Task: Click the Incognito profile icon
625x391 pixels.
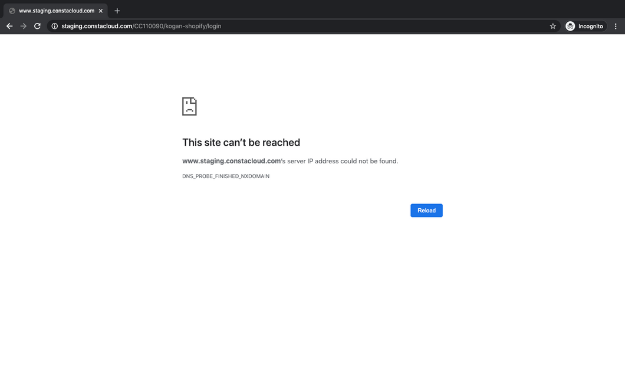Action: point(570,26)
